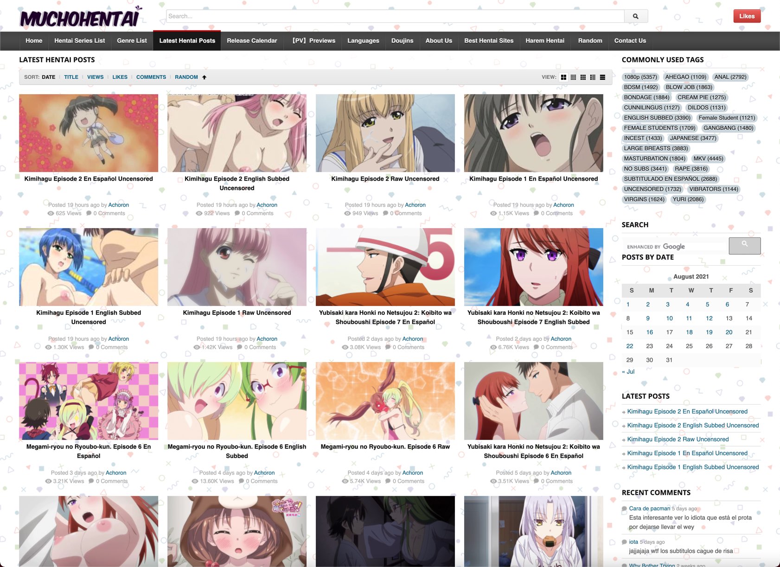Sort posts by TITLE

[x=71, y=77]
